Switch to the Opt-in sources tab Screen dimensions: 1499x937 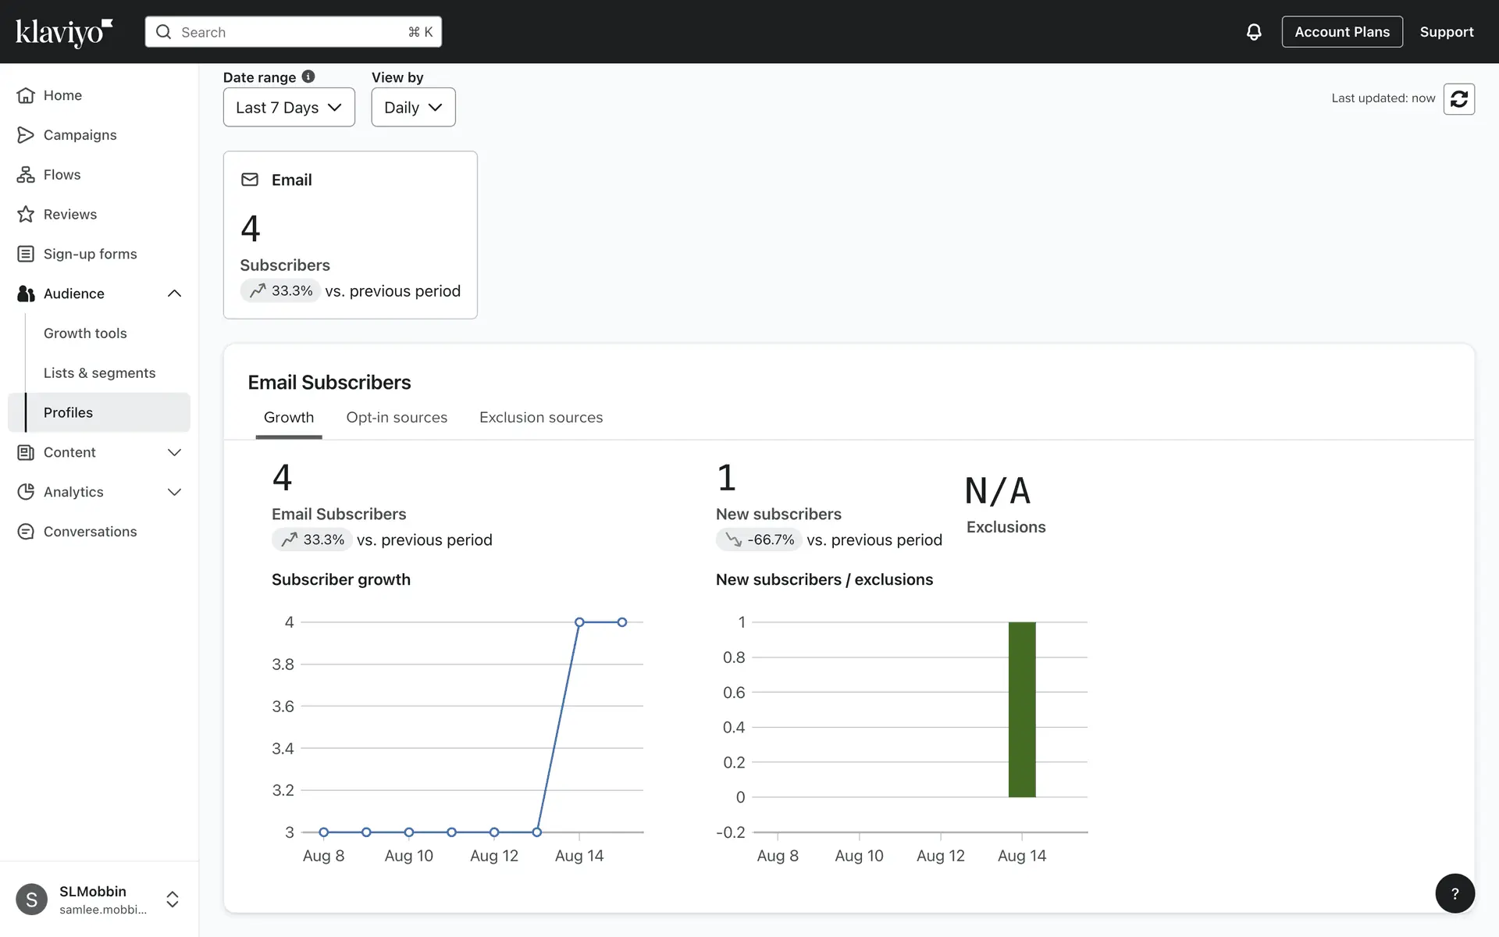(x=397, y=418)
